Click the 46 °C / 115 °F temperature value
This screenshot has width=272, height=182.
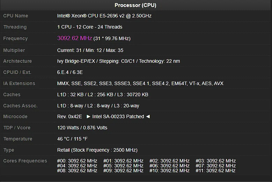tap(72, 139)
